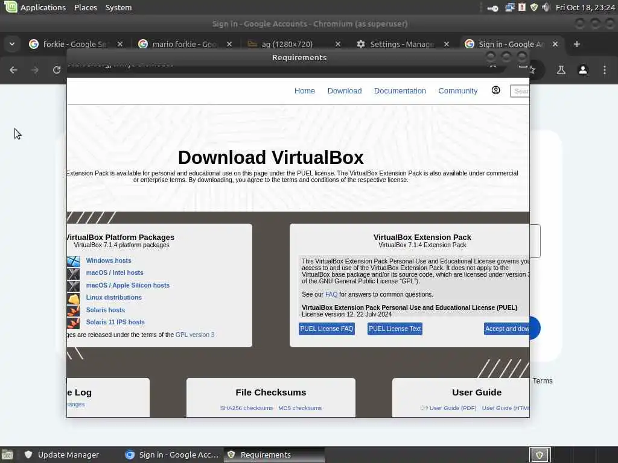Open Chromium Labs flask icon
The height and width of the screenshot is (463, 618).
(561, 70)
